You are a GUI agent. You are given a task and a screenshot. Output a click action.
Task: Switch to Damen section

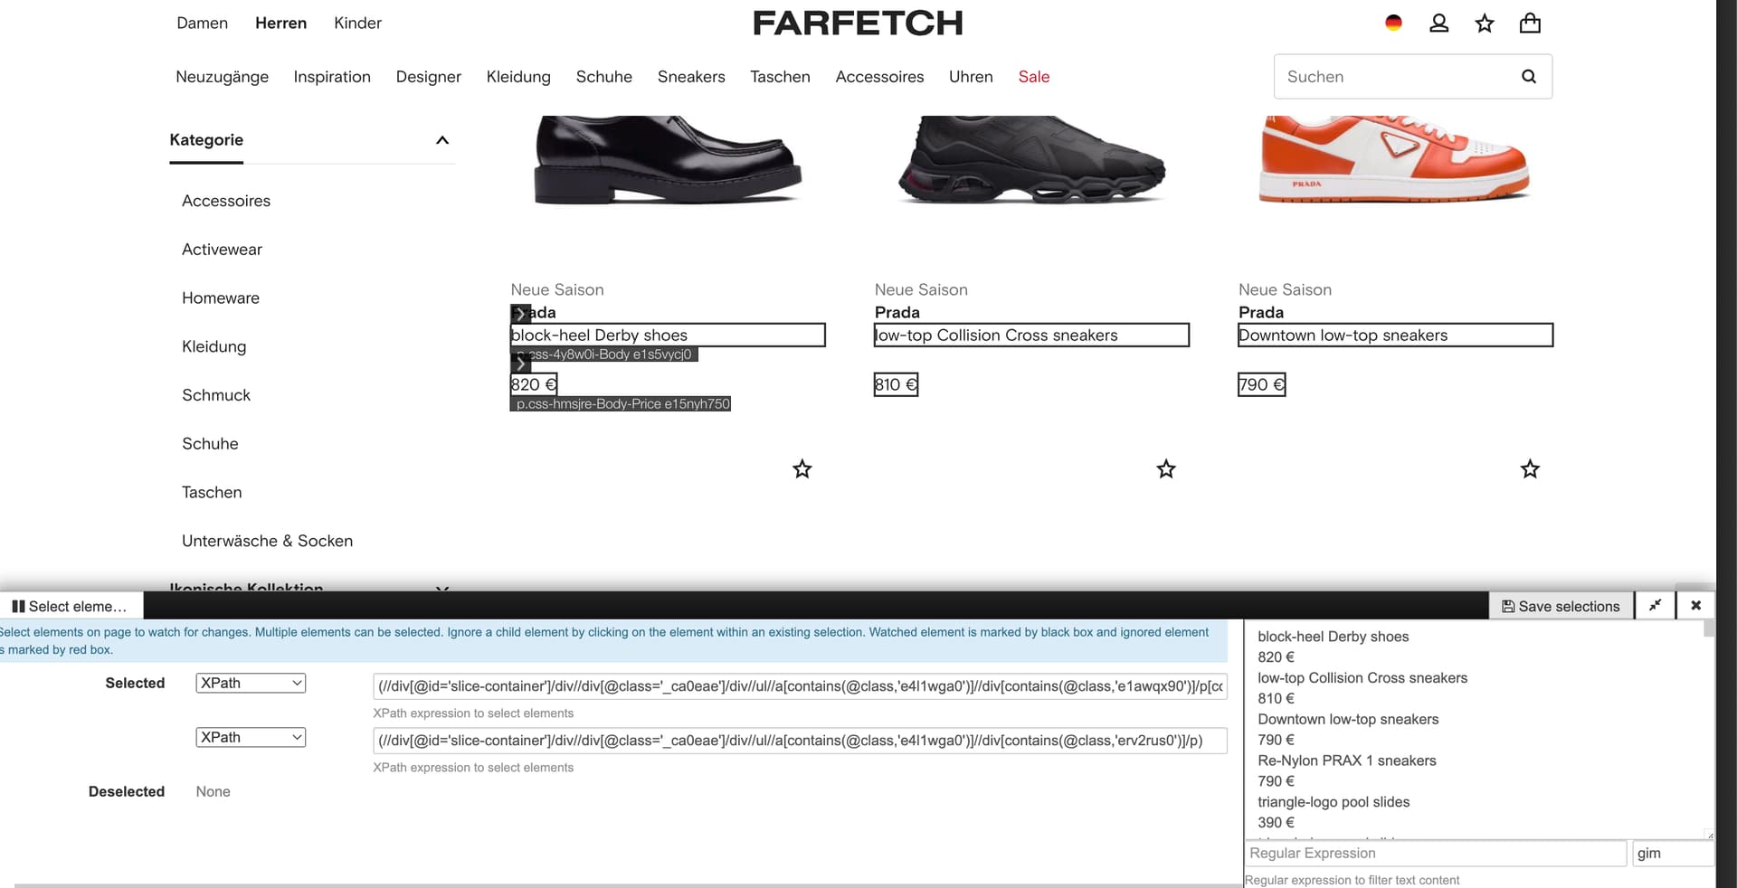coord(202,23)
